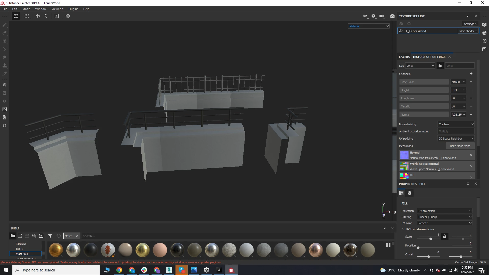Select the Smudge tool

click(5, 57)
